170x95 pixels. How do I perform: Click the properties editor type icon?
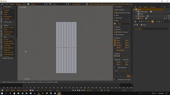click(135, 22)
